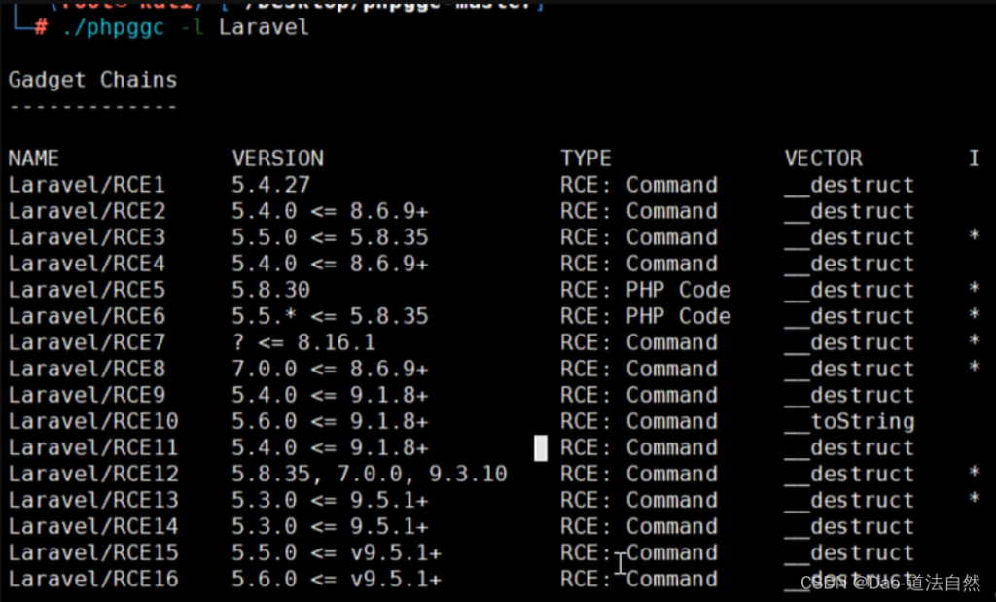Select the Laravel/RCE2 name
This screenshot has width=996, height=602.
pos(87,211)
